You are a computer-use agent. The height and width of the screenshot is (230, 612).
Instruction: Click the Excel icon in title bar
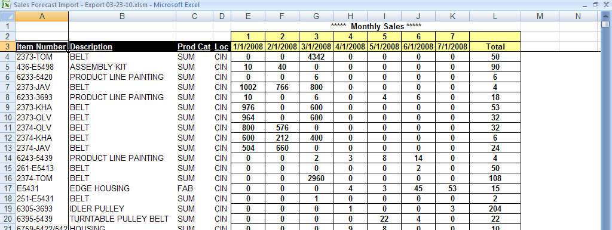pyautogui.click(x=6, y=5)
